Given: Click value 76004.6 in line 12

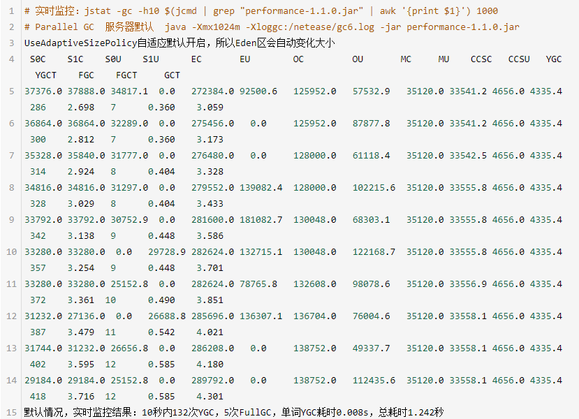Looking at the screenshot, I should click(x=371, y=316).
